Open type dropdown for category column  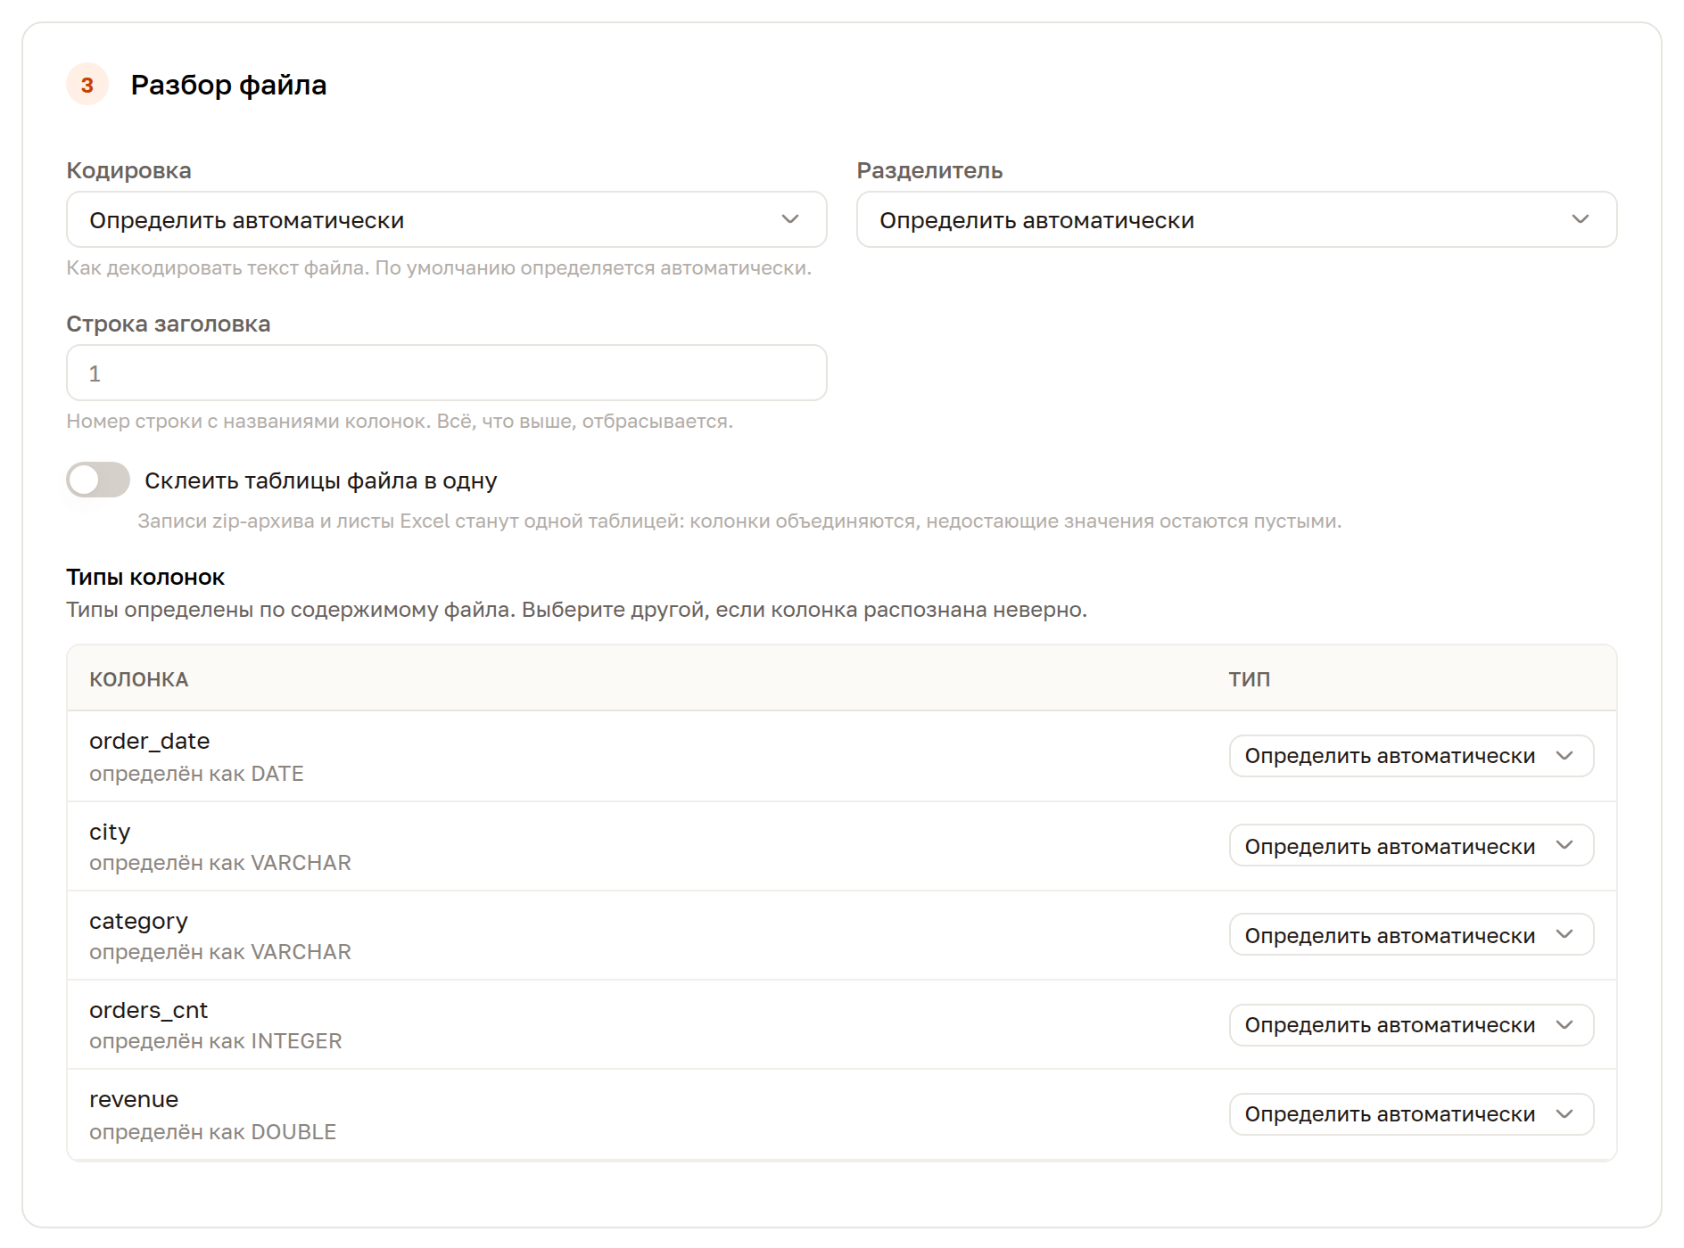click(x=1411, y=934)
